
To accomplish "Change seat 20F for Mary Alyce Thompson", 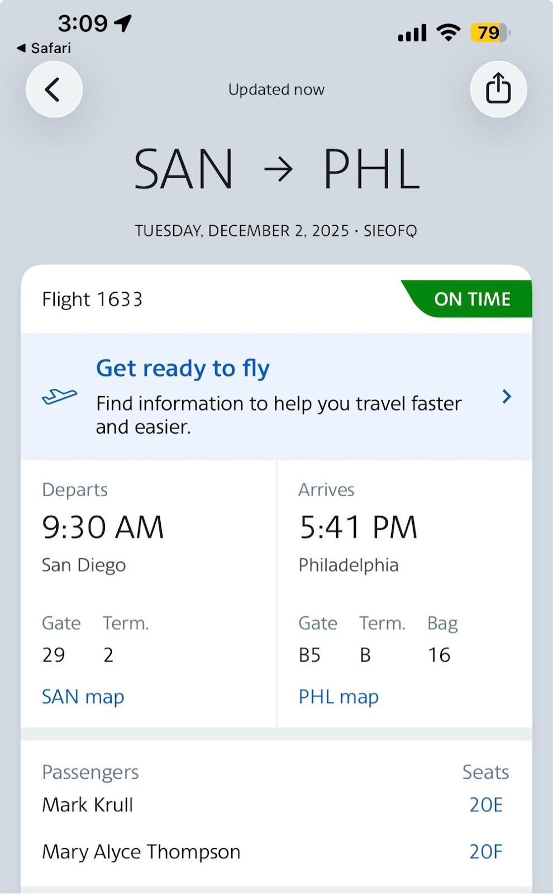I will (x=485, y=852).
